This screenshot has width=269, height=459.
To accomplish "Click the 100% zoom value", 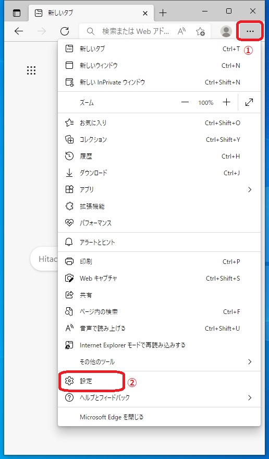I will (206, 103).
